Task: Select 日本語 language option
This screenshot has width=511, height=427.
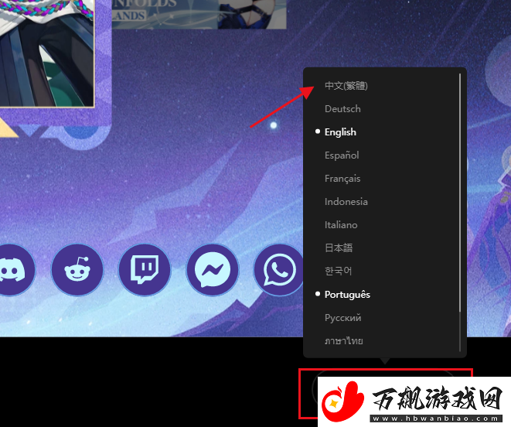Action: click(339, 248)
